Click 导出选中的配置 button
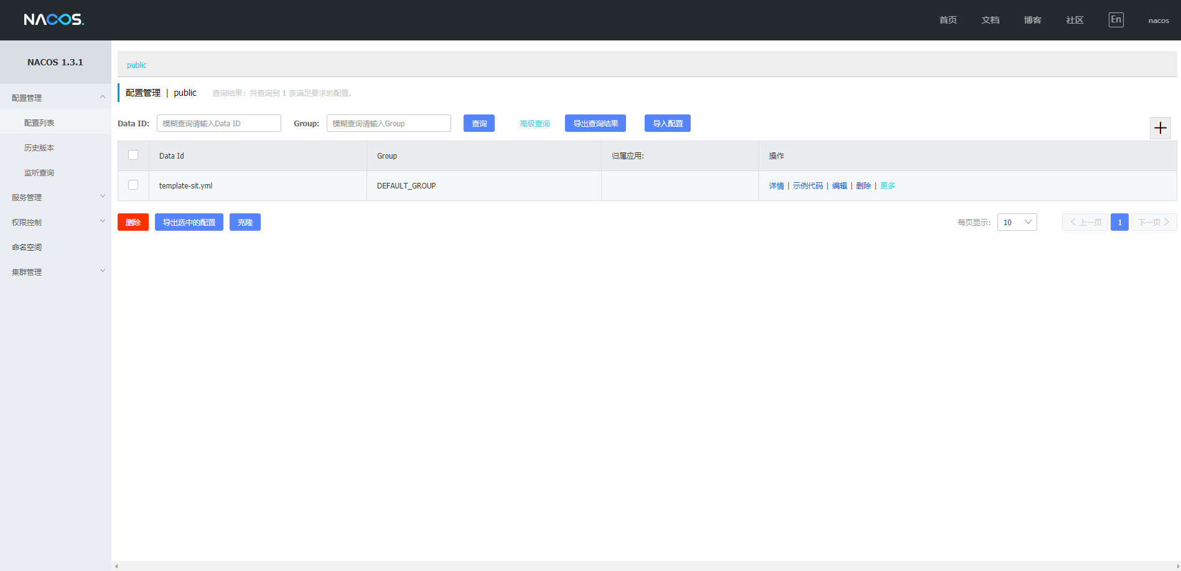 click(189, 222)
